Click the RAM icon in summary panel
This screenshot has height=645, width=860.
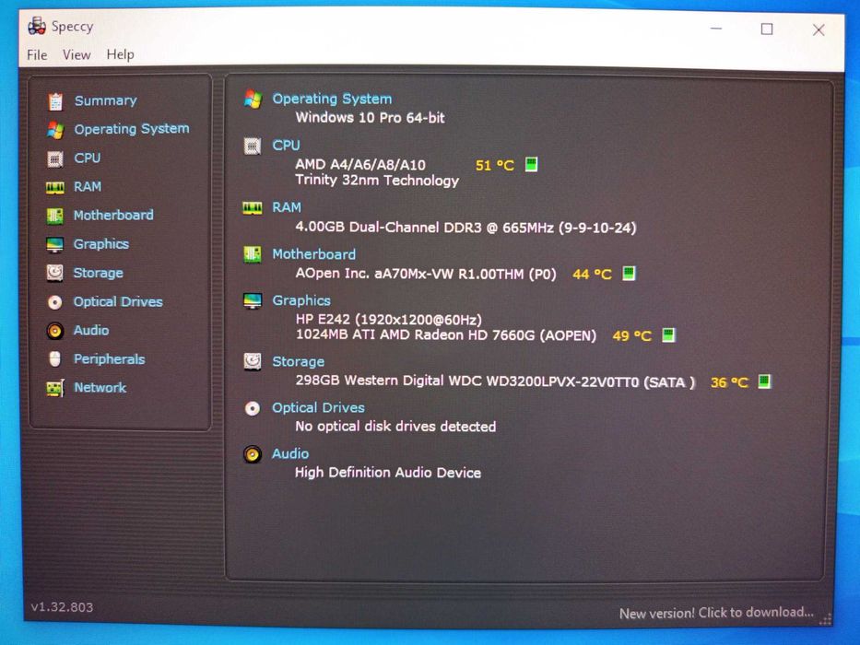(x=253, y=208)
